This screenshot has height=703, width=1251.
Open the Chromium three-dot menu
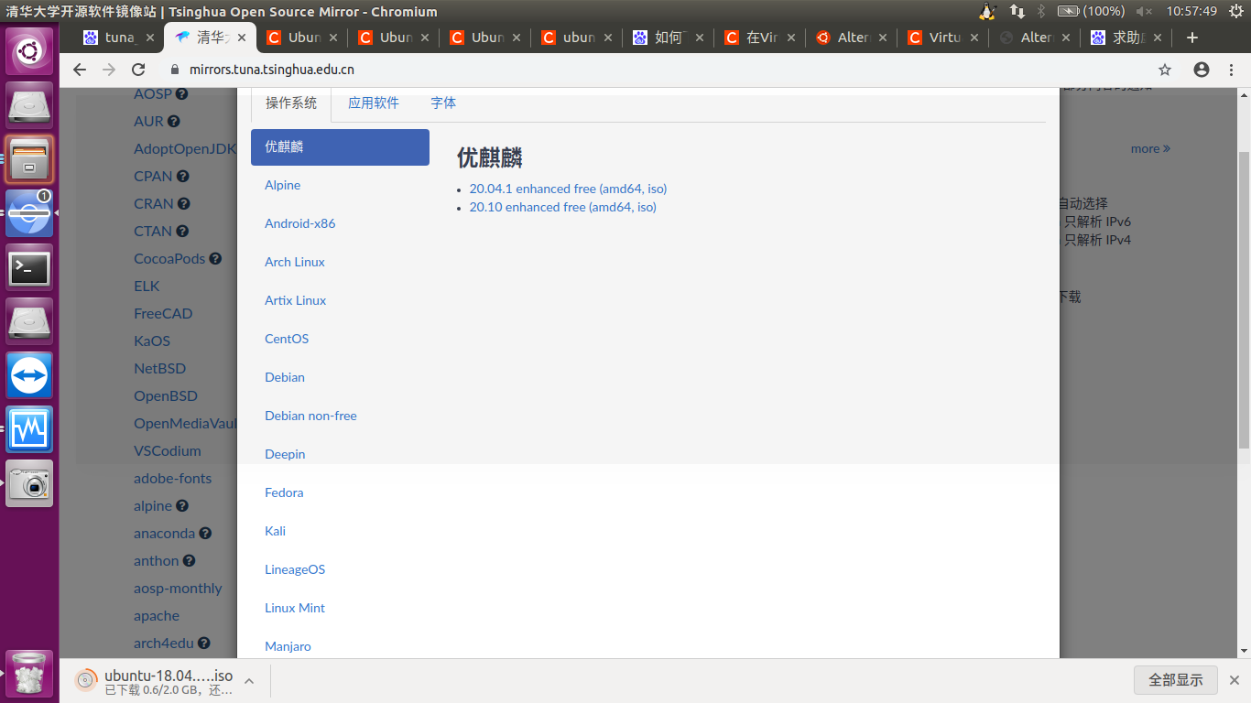[1234, 70]
